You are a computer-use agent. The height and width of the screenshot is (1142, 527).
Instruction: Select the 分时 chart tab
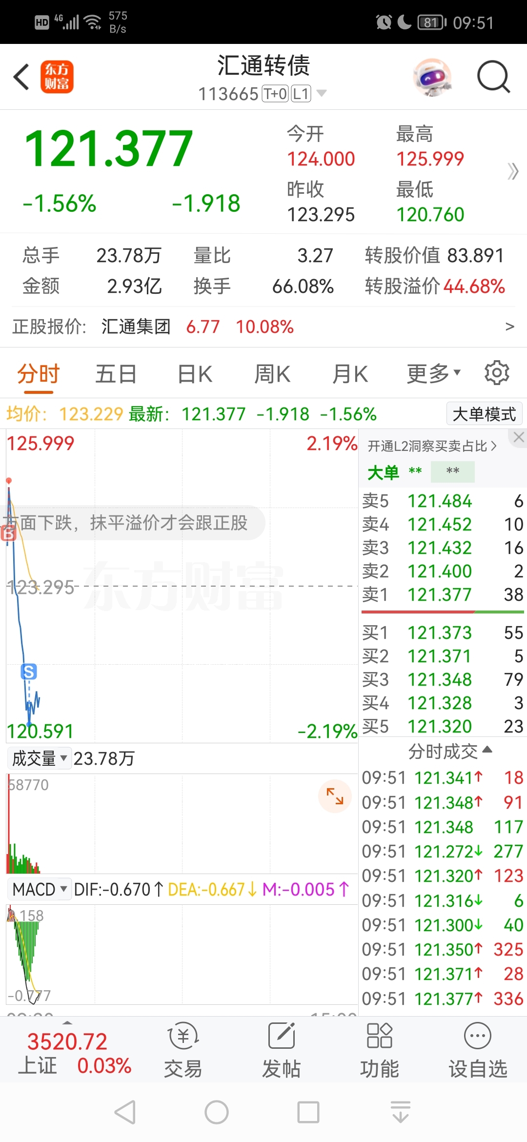[38, 375]
